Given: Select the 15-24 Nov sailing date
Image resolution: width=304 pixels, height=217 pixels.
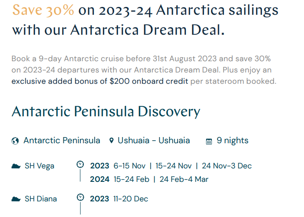Looking at the screenshot, I should point(174,166).
